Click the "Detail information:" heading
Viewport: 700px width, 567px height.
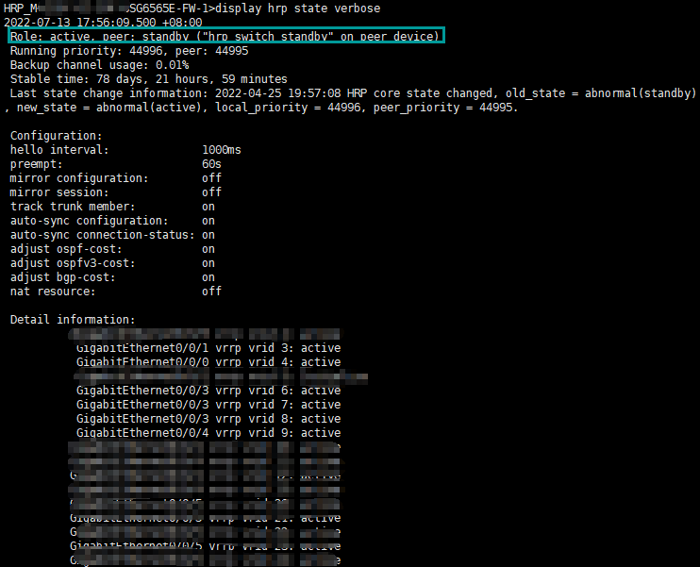(x=73, y=320)
